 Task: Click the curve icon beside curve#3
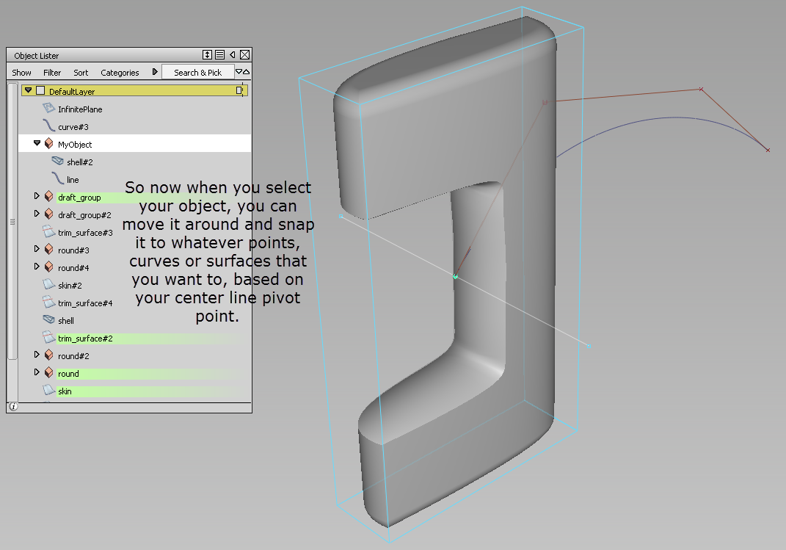click(x=48, y=126)
